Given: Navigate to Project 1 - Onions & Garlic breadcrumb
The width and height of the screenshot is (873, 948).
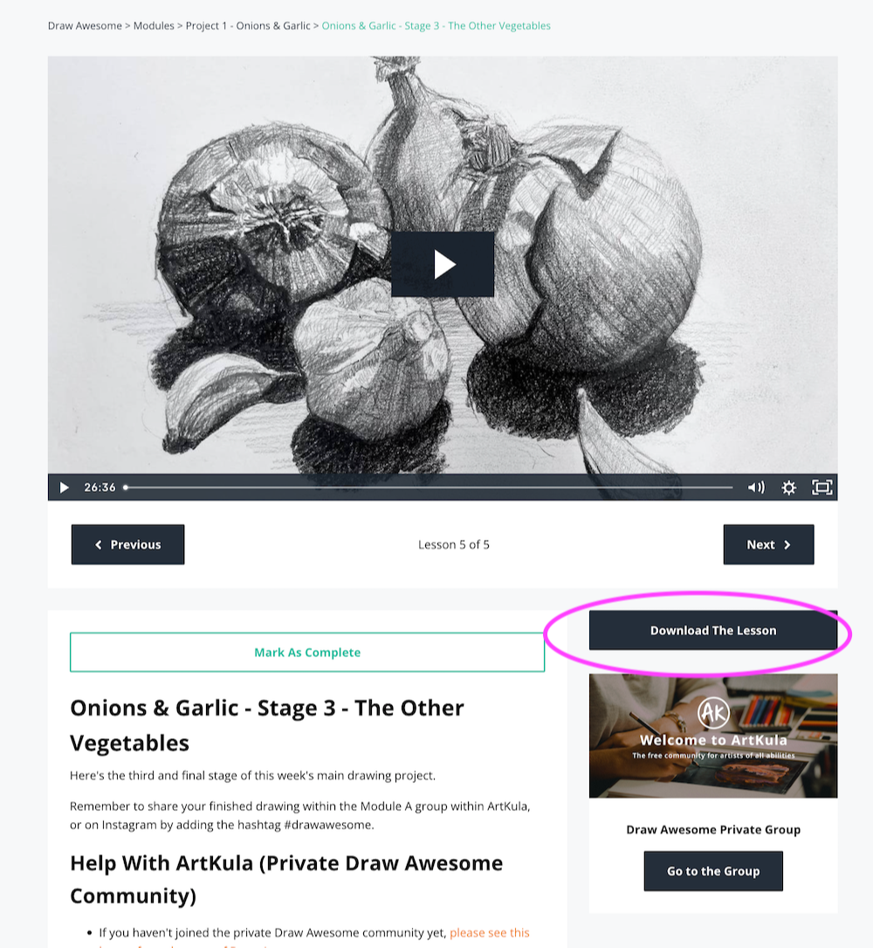Looking at the screenshot, I should (248, 26).
